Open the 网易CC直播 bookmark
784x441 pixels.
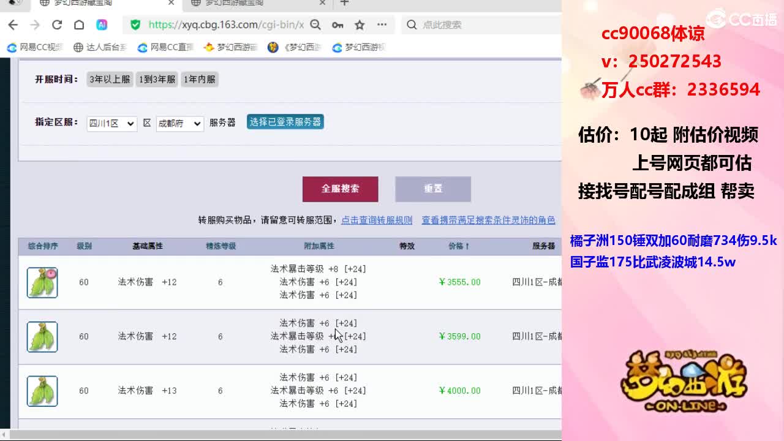165,47
